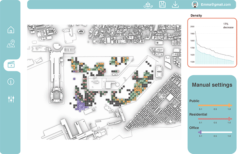Click the middle of the Office slider track

point(215,132)
